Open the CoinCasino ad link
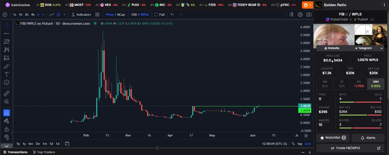Screen dimensions: 389x155 (18, 5)
